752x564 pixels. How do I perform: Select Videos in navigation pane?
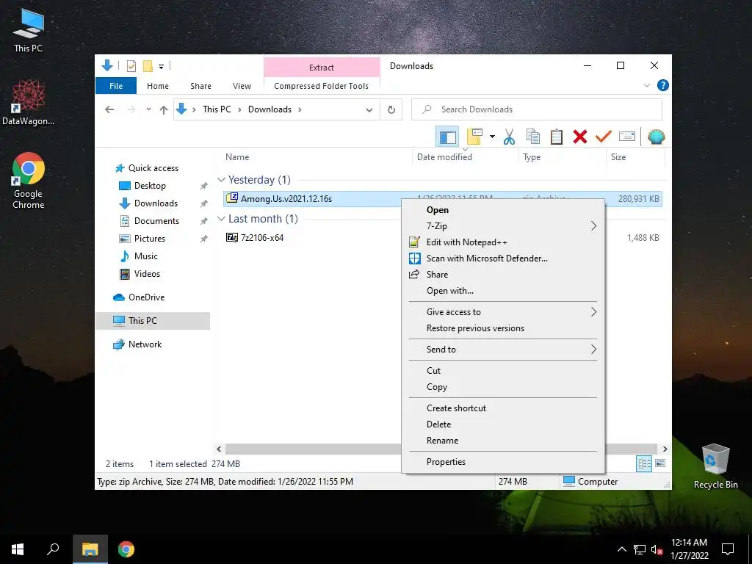147,274
